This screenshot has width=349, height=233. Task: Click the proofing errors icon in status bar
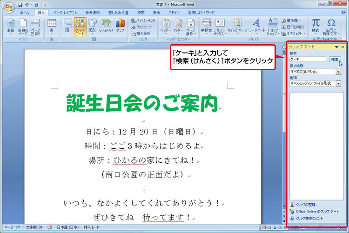click(x=50, y=227)
